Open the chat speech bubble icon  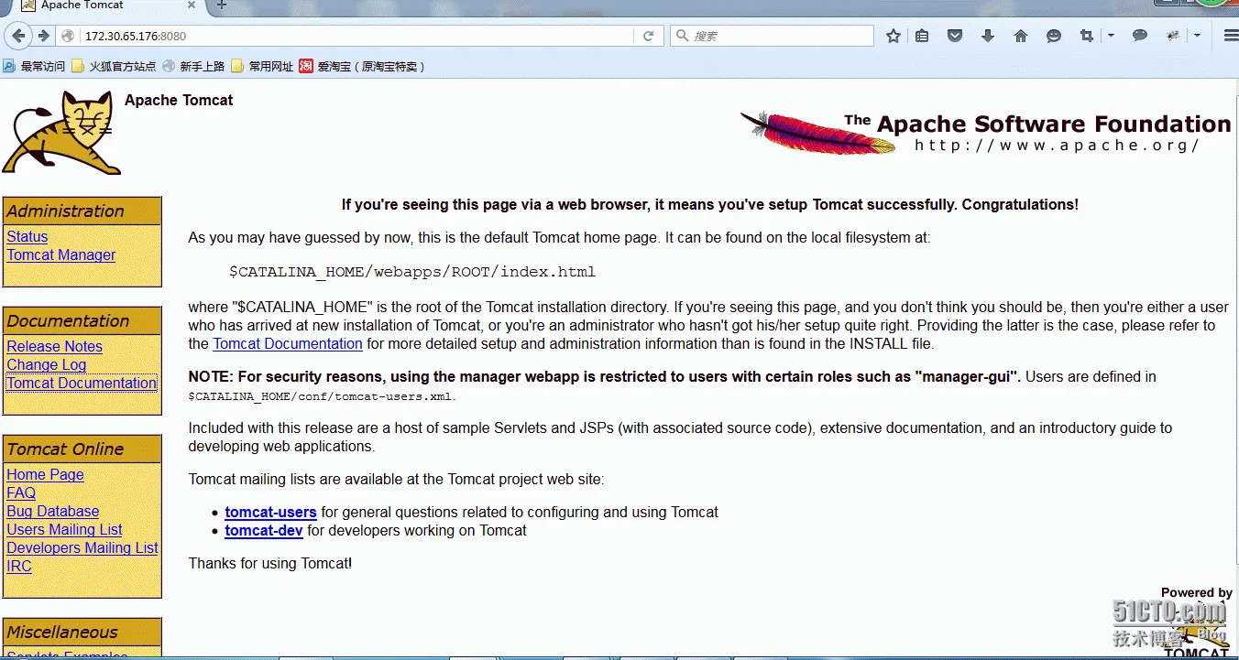[x=1140, y=36]
